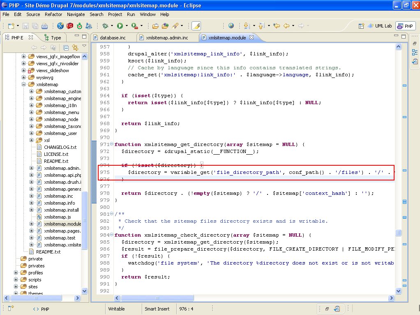Open the External Tools dropdown arrow
Viewport: 420px width, 315px height.
141,26
